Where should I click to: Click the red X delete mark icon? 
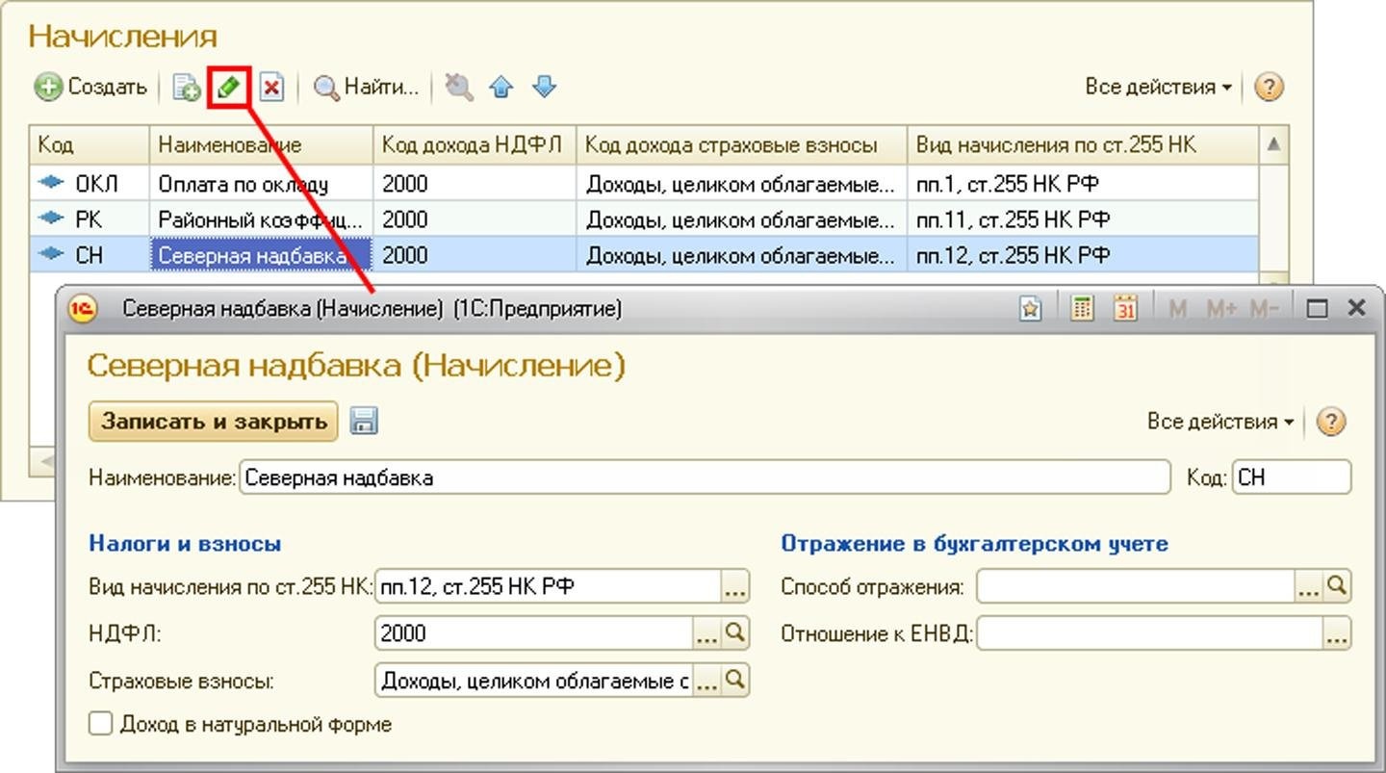tap(272, 88)
